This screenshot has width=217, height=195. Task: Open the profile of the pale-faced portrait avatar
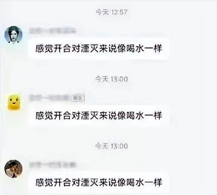click(x=13, y=35)
